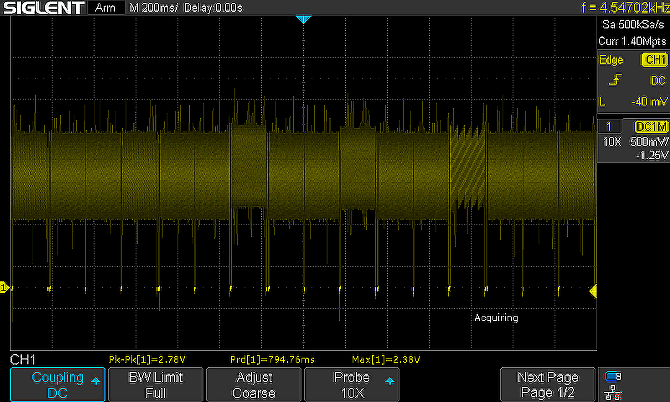Click the yellow trigger level arrow on right edge
The height and width of the screenshot is (402, 670).
593,291
